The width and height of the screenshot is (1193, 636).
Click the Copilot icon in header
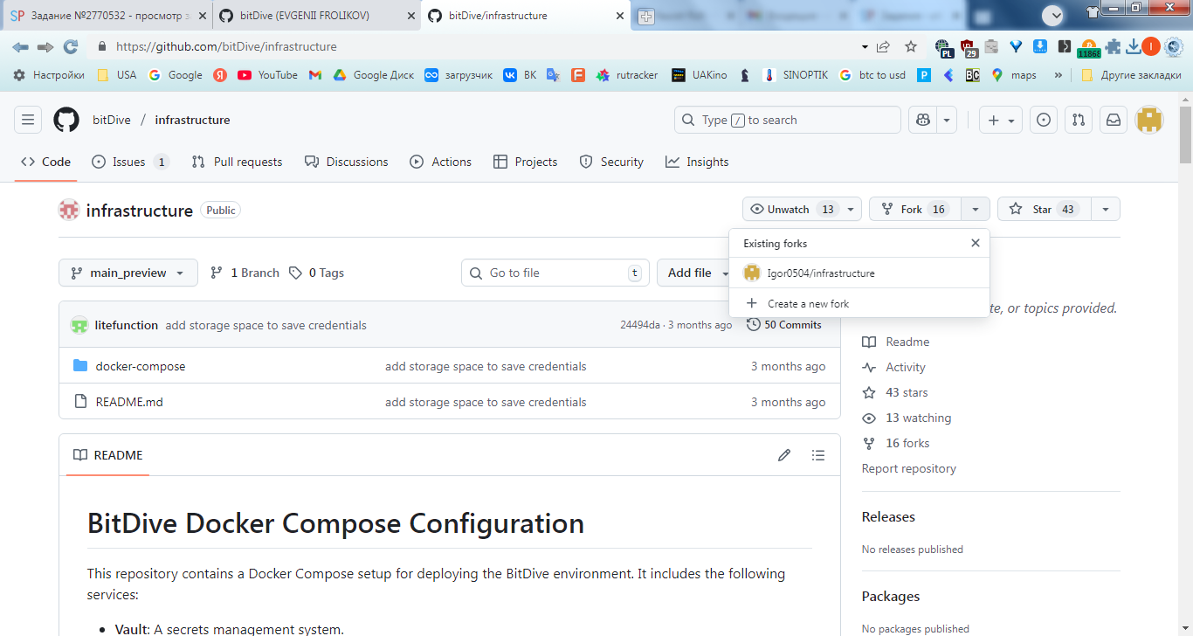coord(922,120)
